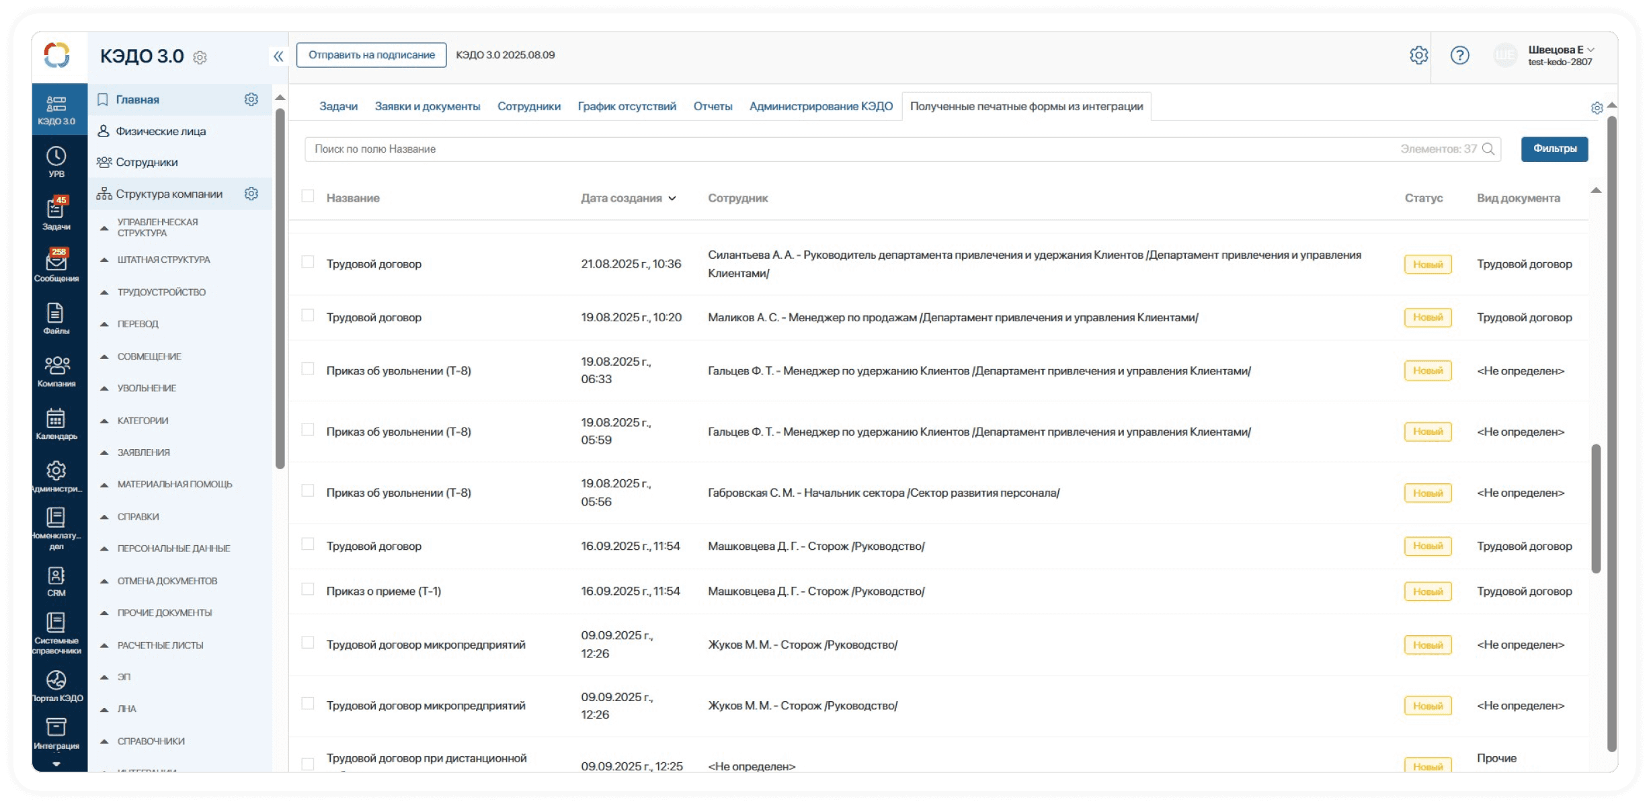Open gear settings next to Структура компании
This screenshot has height=808, width=1651.
coord(251,194)
